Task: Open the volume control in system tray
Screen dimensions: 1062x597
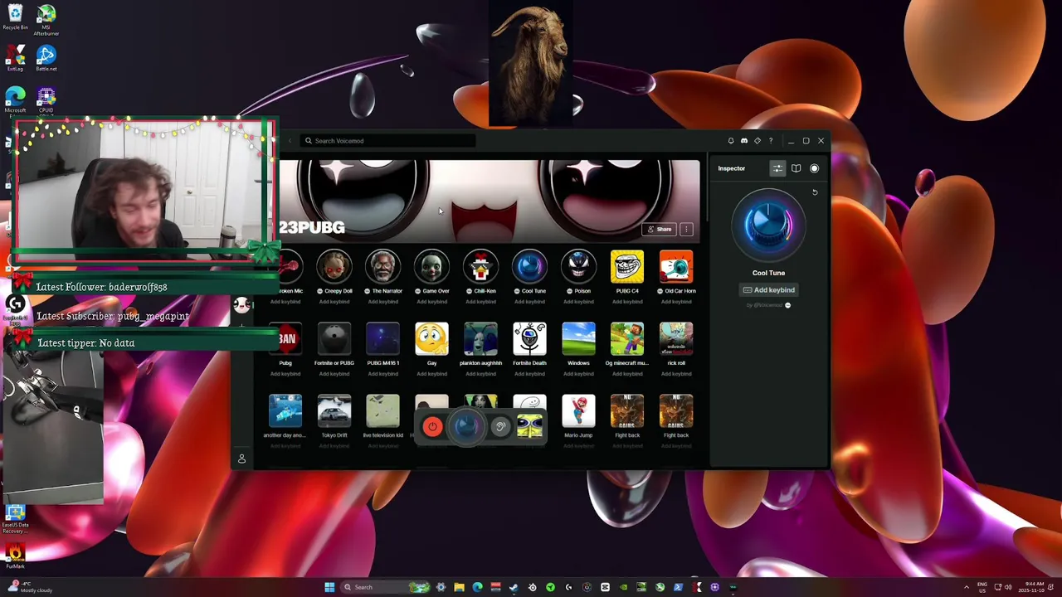Action: tap(1009, 587)
